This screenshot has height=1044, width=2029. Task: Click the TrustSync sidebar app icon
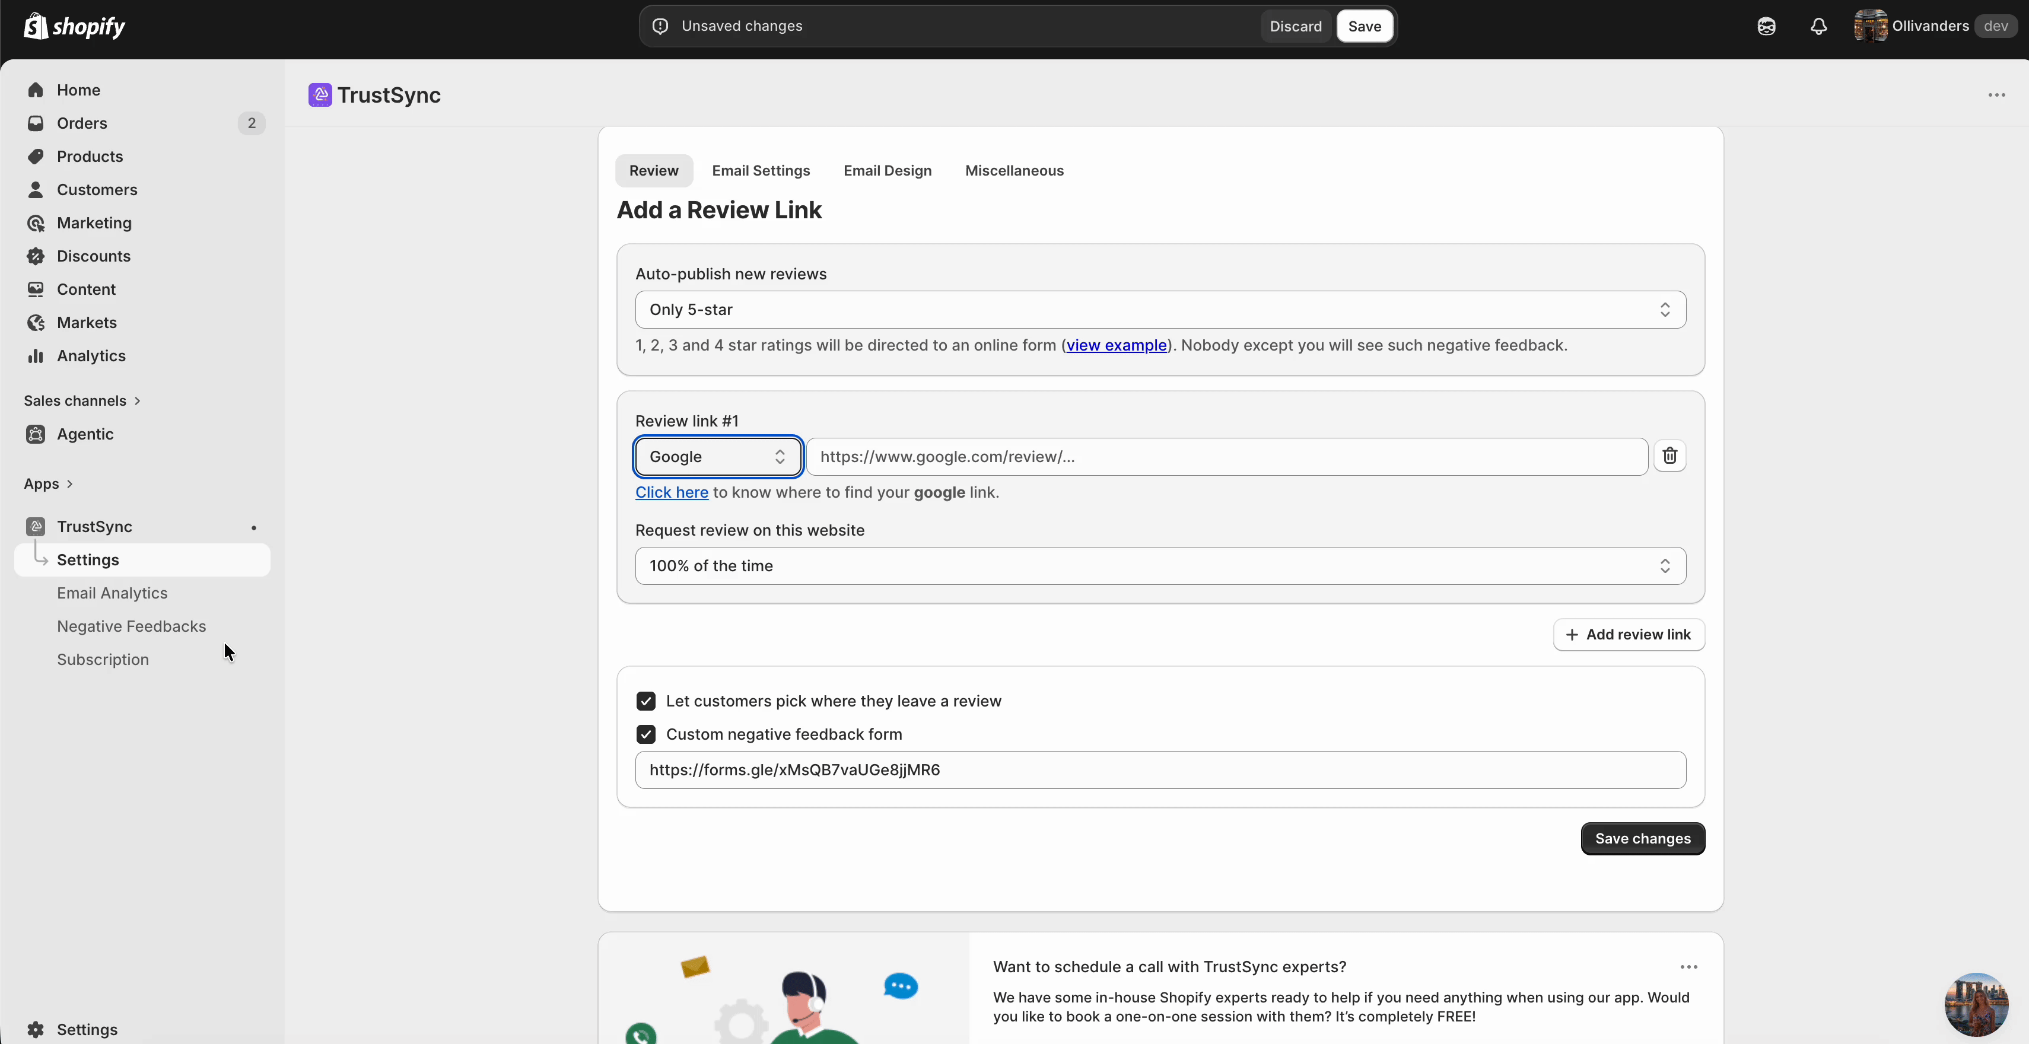36,526
